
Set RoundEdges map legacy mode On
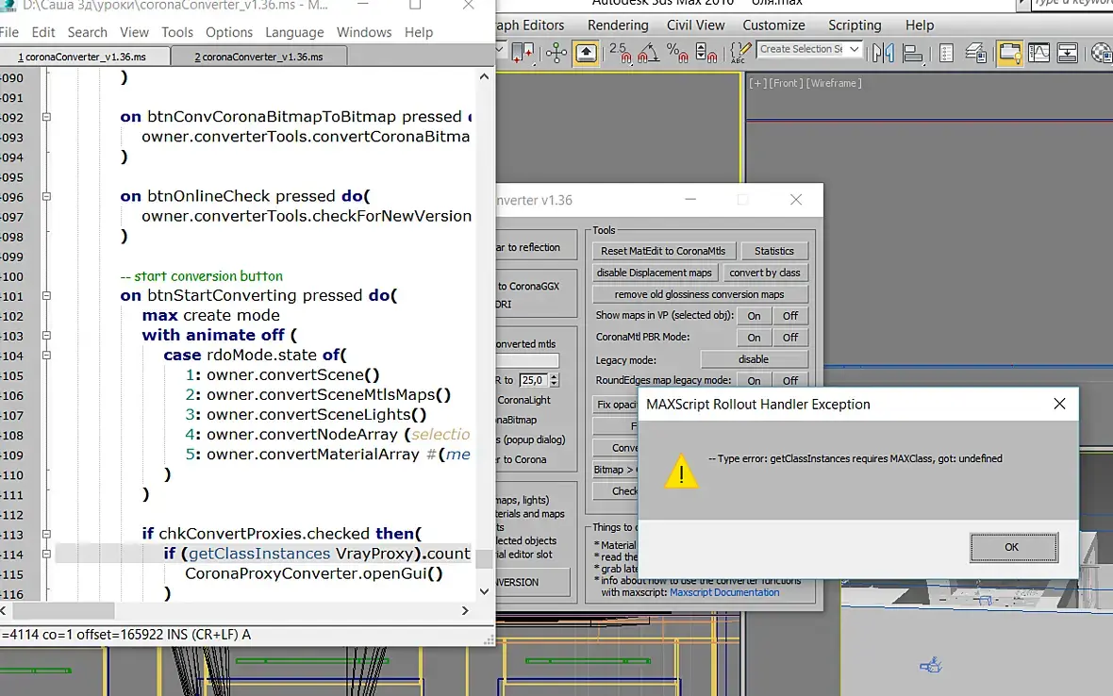click(754, 380)
